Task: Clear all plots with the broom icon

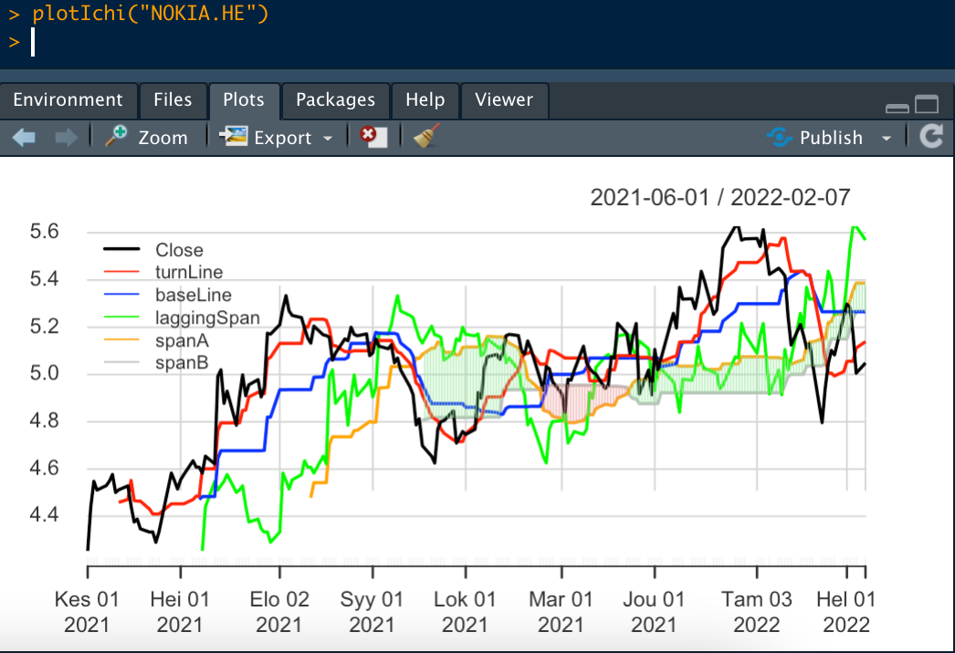Action: (x=424, y=137)
